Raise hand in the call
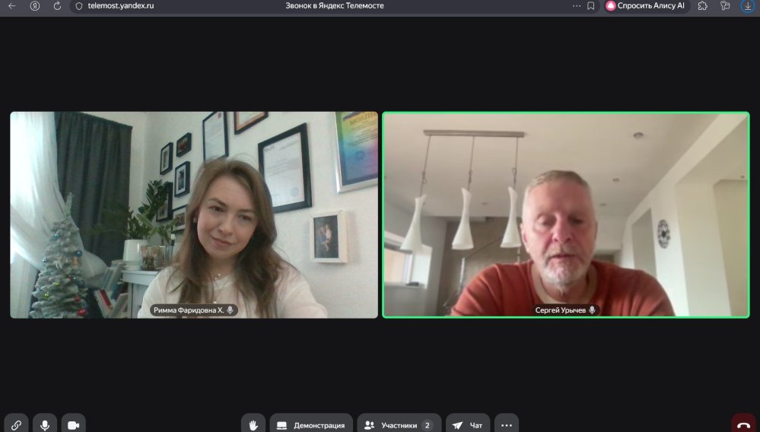The image size is (760, 432). (253, 424)
